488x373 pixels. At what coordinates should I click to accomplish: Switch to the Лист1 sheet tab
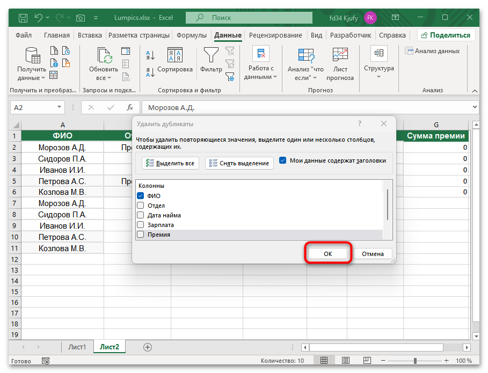tap(77, 347)
